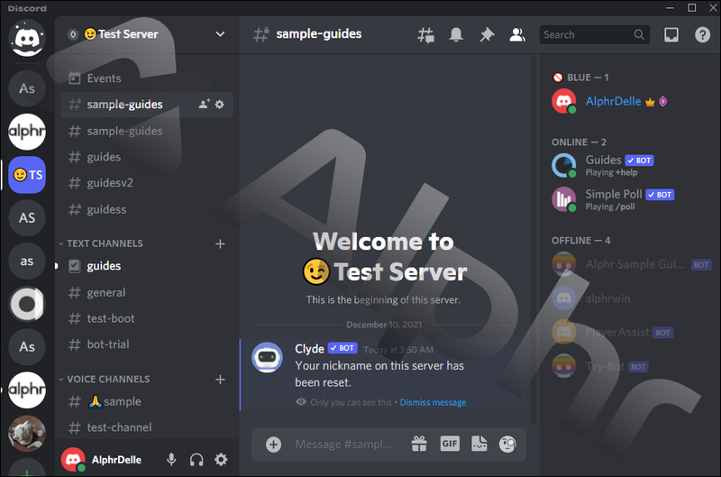Click Clyde bot avatar

(267, 357)
